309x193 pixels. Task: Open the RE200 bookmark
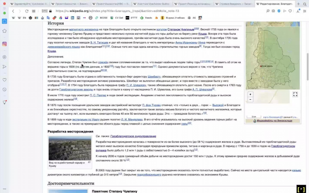point(101,18)
